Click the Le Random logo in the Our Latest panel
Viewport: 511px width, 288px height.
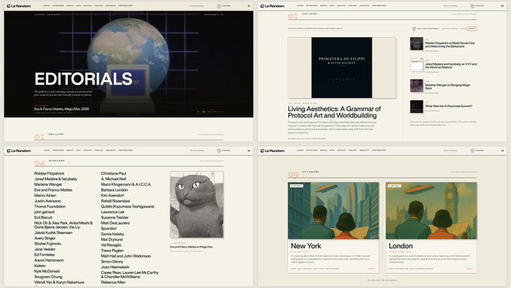pos(273,6)
